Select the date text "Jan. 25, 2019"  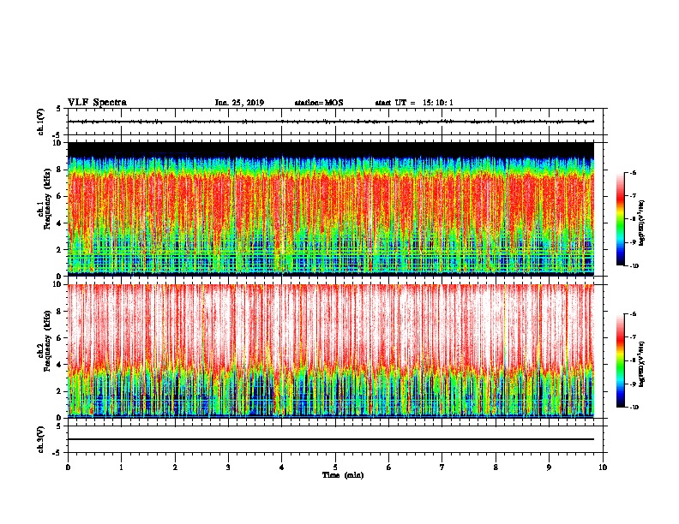[x=239, y=103]
